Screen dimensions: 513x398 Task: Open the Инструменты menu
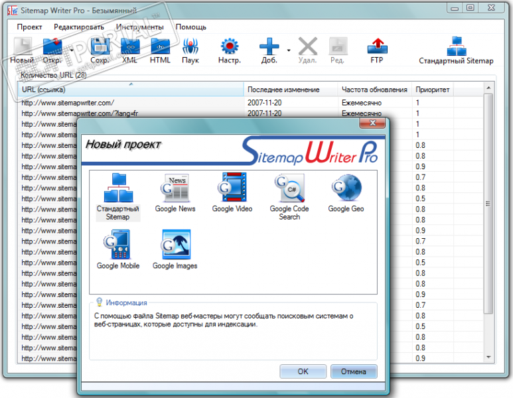tap(140, 27)
